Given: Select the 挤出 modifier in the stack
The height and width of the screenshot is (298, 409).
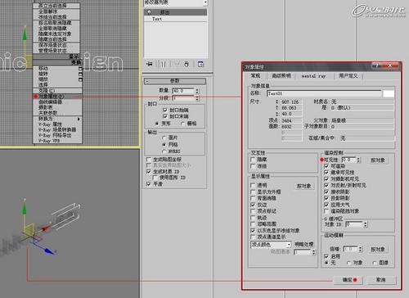Looking at the screenshot, I should 176,12.
